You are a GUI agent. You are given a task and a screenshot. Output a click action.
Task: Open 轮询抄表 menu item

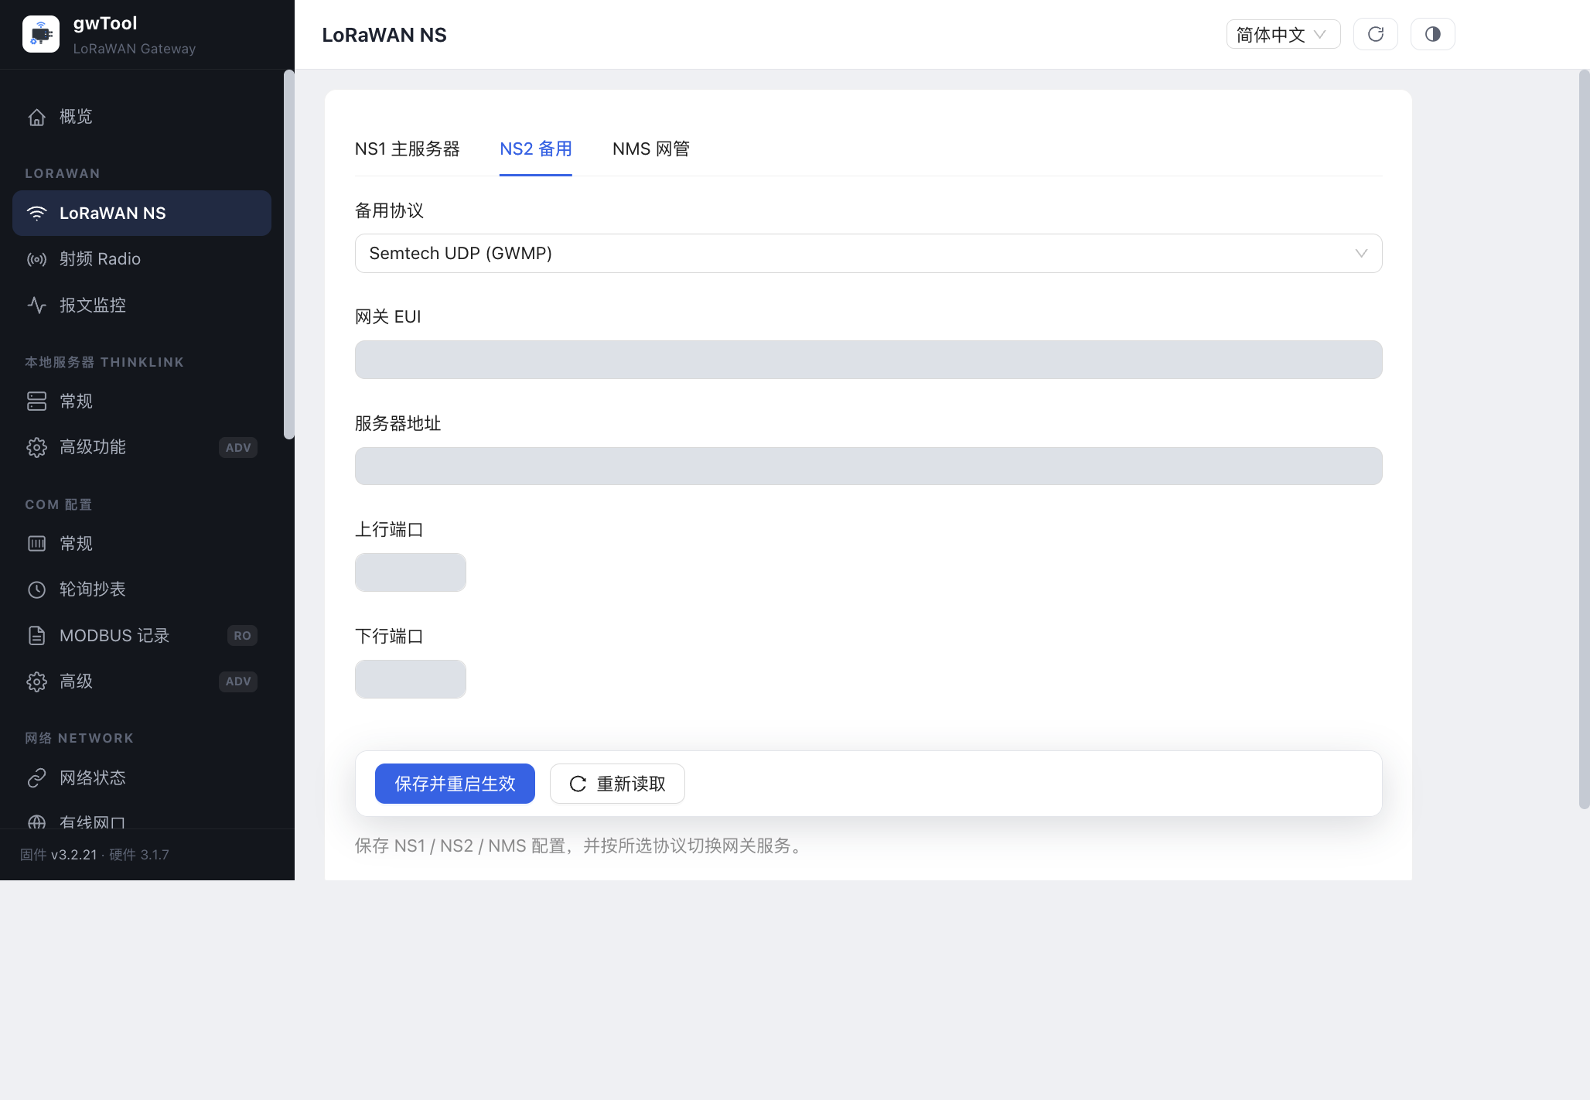tap(142, 589)
